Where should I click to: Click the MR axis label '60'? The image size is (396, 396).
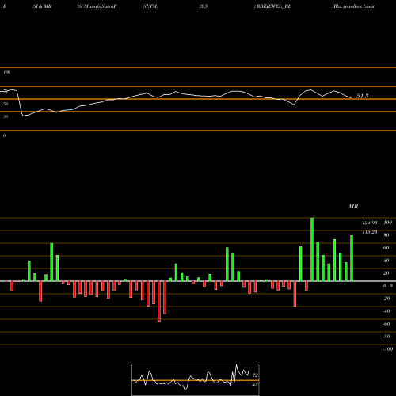tap(386, 248)
